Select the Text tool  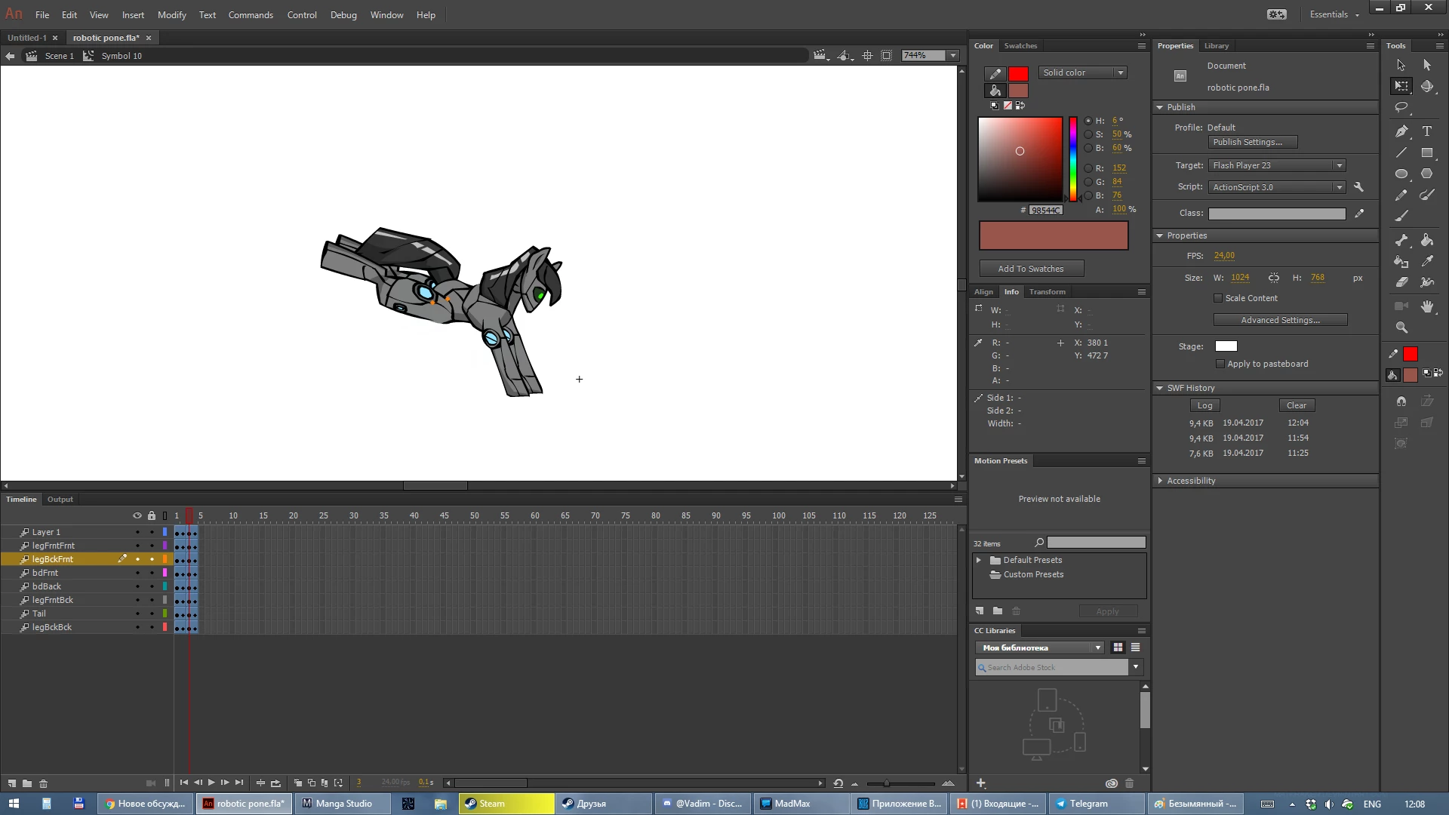[1427, 131]
